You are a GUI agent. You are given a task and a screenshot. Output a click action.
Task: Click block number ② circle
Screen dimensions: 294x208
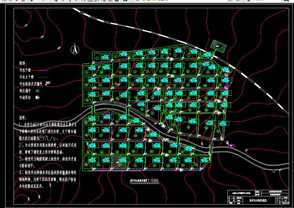tap(116, 56)
